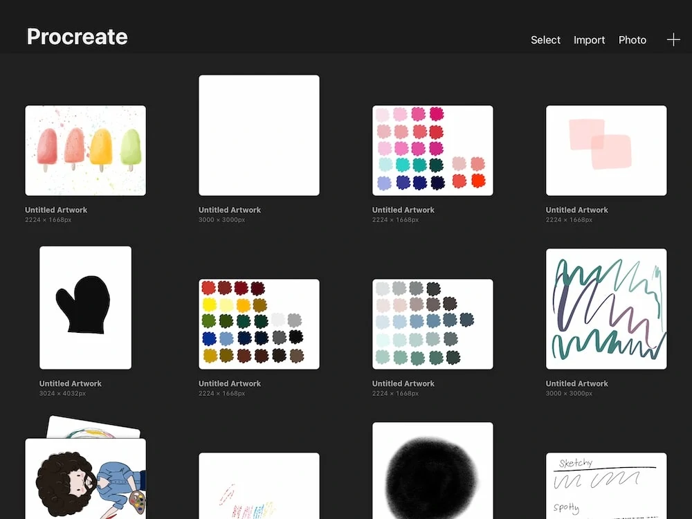692x519 pixels.
Task: Open the black fuzzy circle artwork
Action: (432, 471)
